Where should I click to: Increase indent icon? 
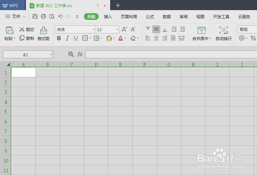tap(183, 29)
